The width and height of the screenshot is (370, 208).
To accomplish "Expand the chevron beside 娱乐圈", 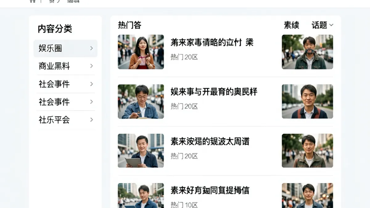I will pos(91,48).
